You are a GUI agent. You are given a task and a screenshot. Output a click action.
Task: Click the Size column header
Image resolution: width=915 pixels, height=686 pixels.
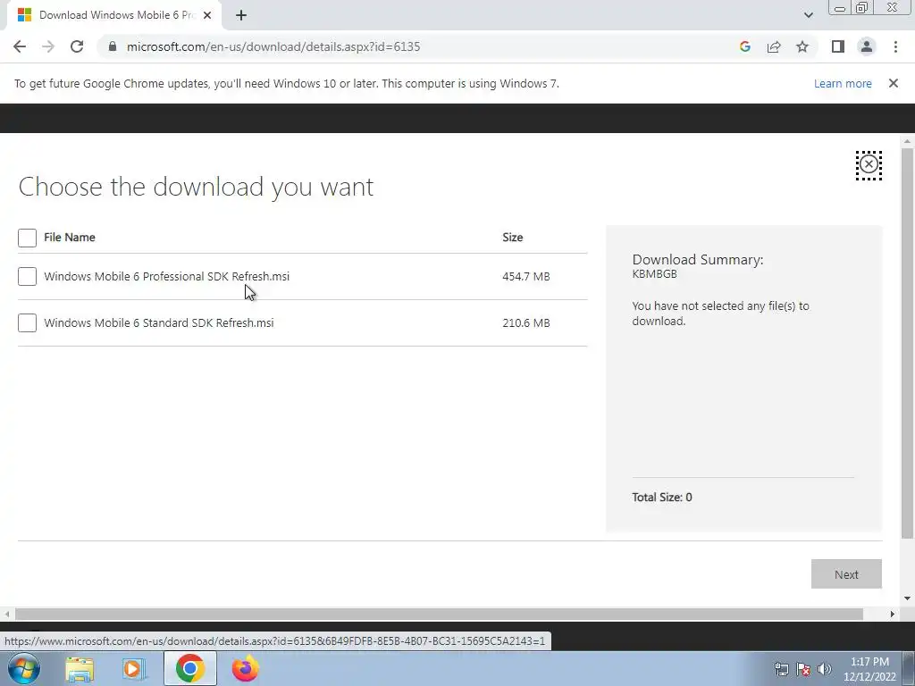click(512, 238)
